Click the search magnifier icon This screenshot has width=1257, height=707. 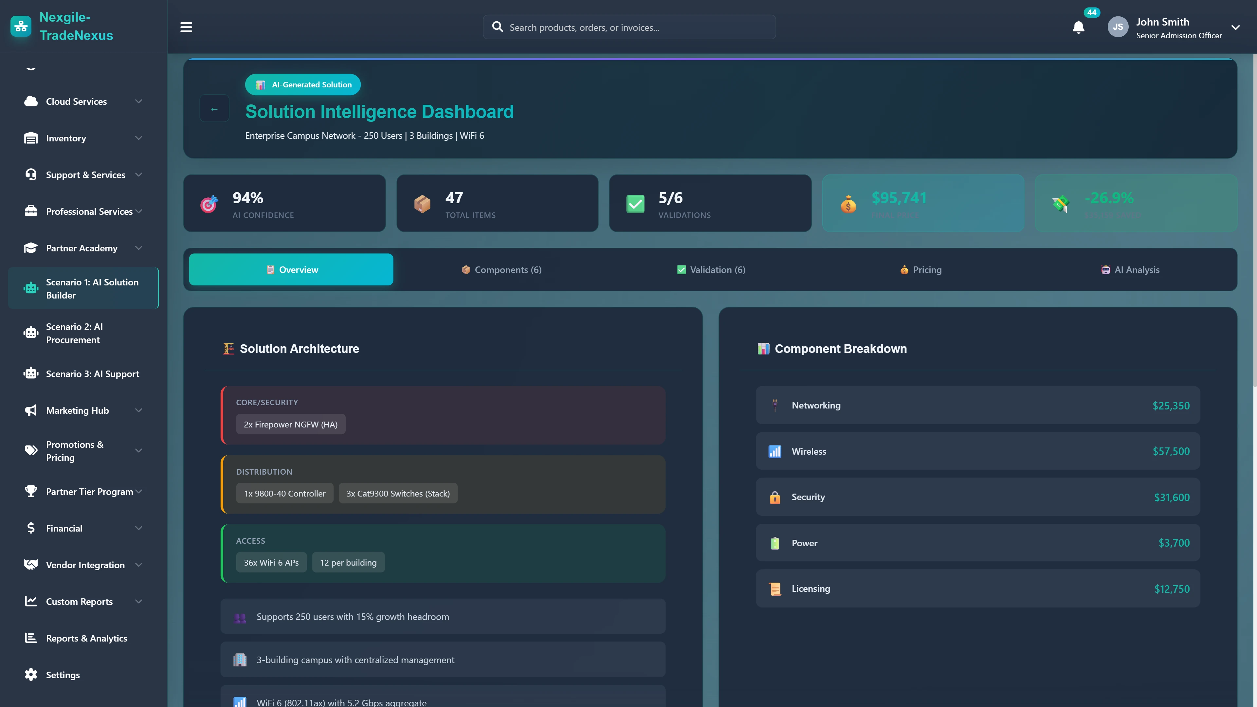click(497, 27)
